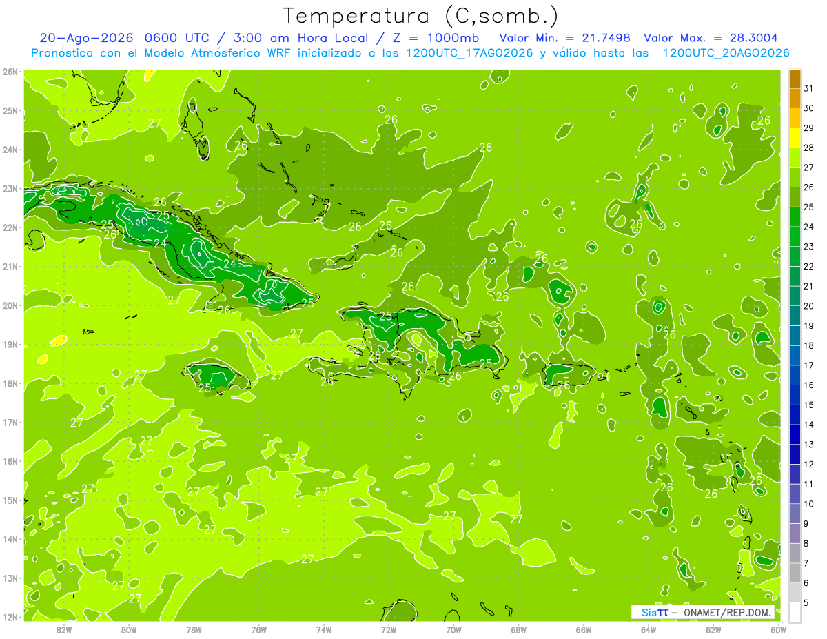Click the '64W' longitude axis label
The height and width of the screenshot is (639, 827).
tap(649, 629)
